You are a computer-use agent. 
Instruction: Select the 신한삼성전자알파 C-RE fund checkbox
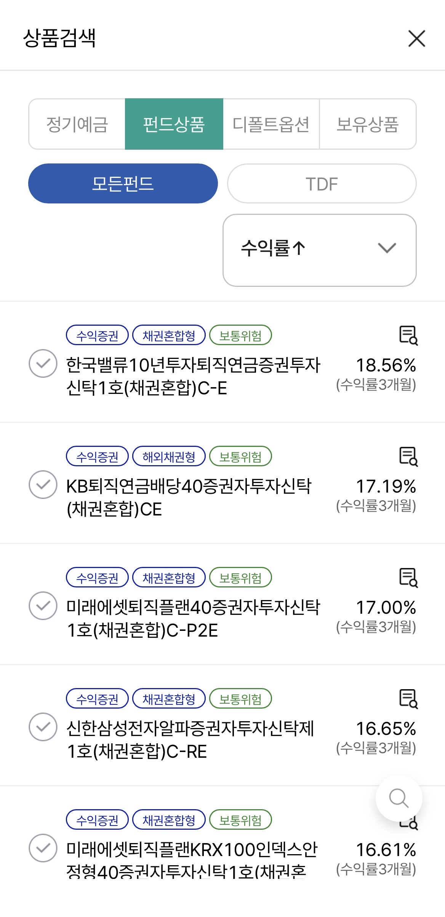click(x=43, y=727)
